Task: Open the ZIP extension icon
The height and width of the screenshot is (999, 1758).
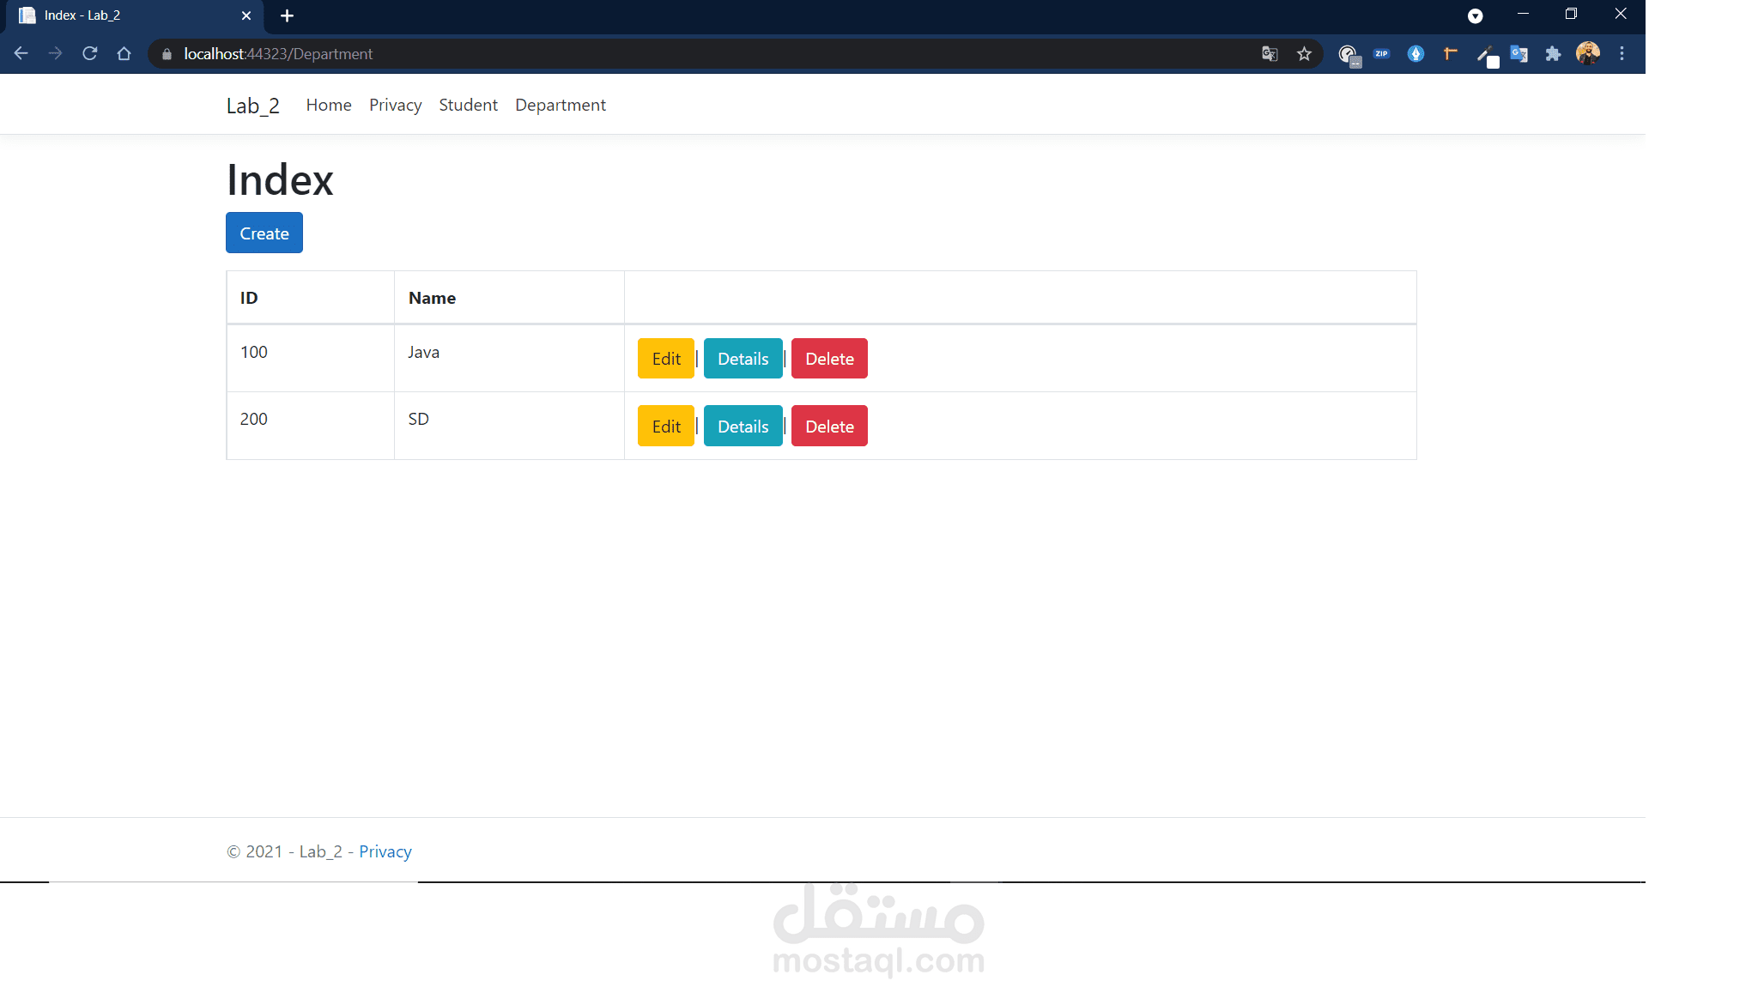Action: [1381, 54]
